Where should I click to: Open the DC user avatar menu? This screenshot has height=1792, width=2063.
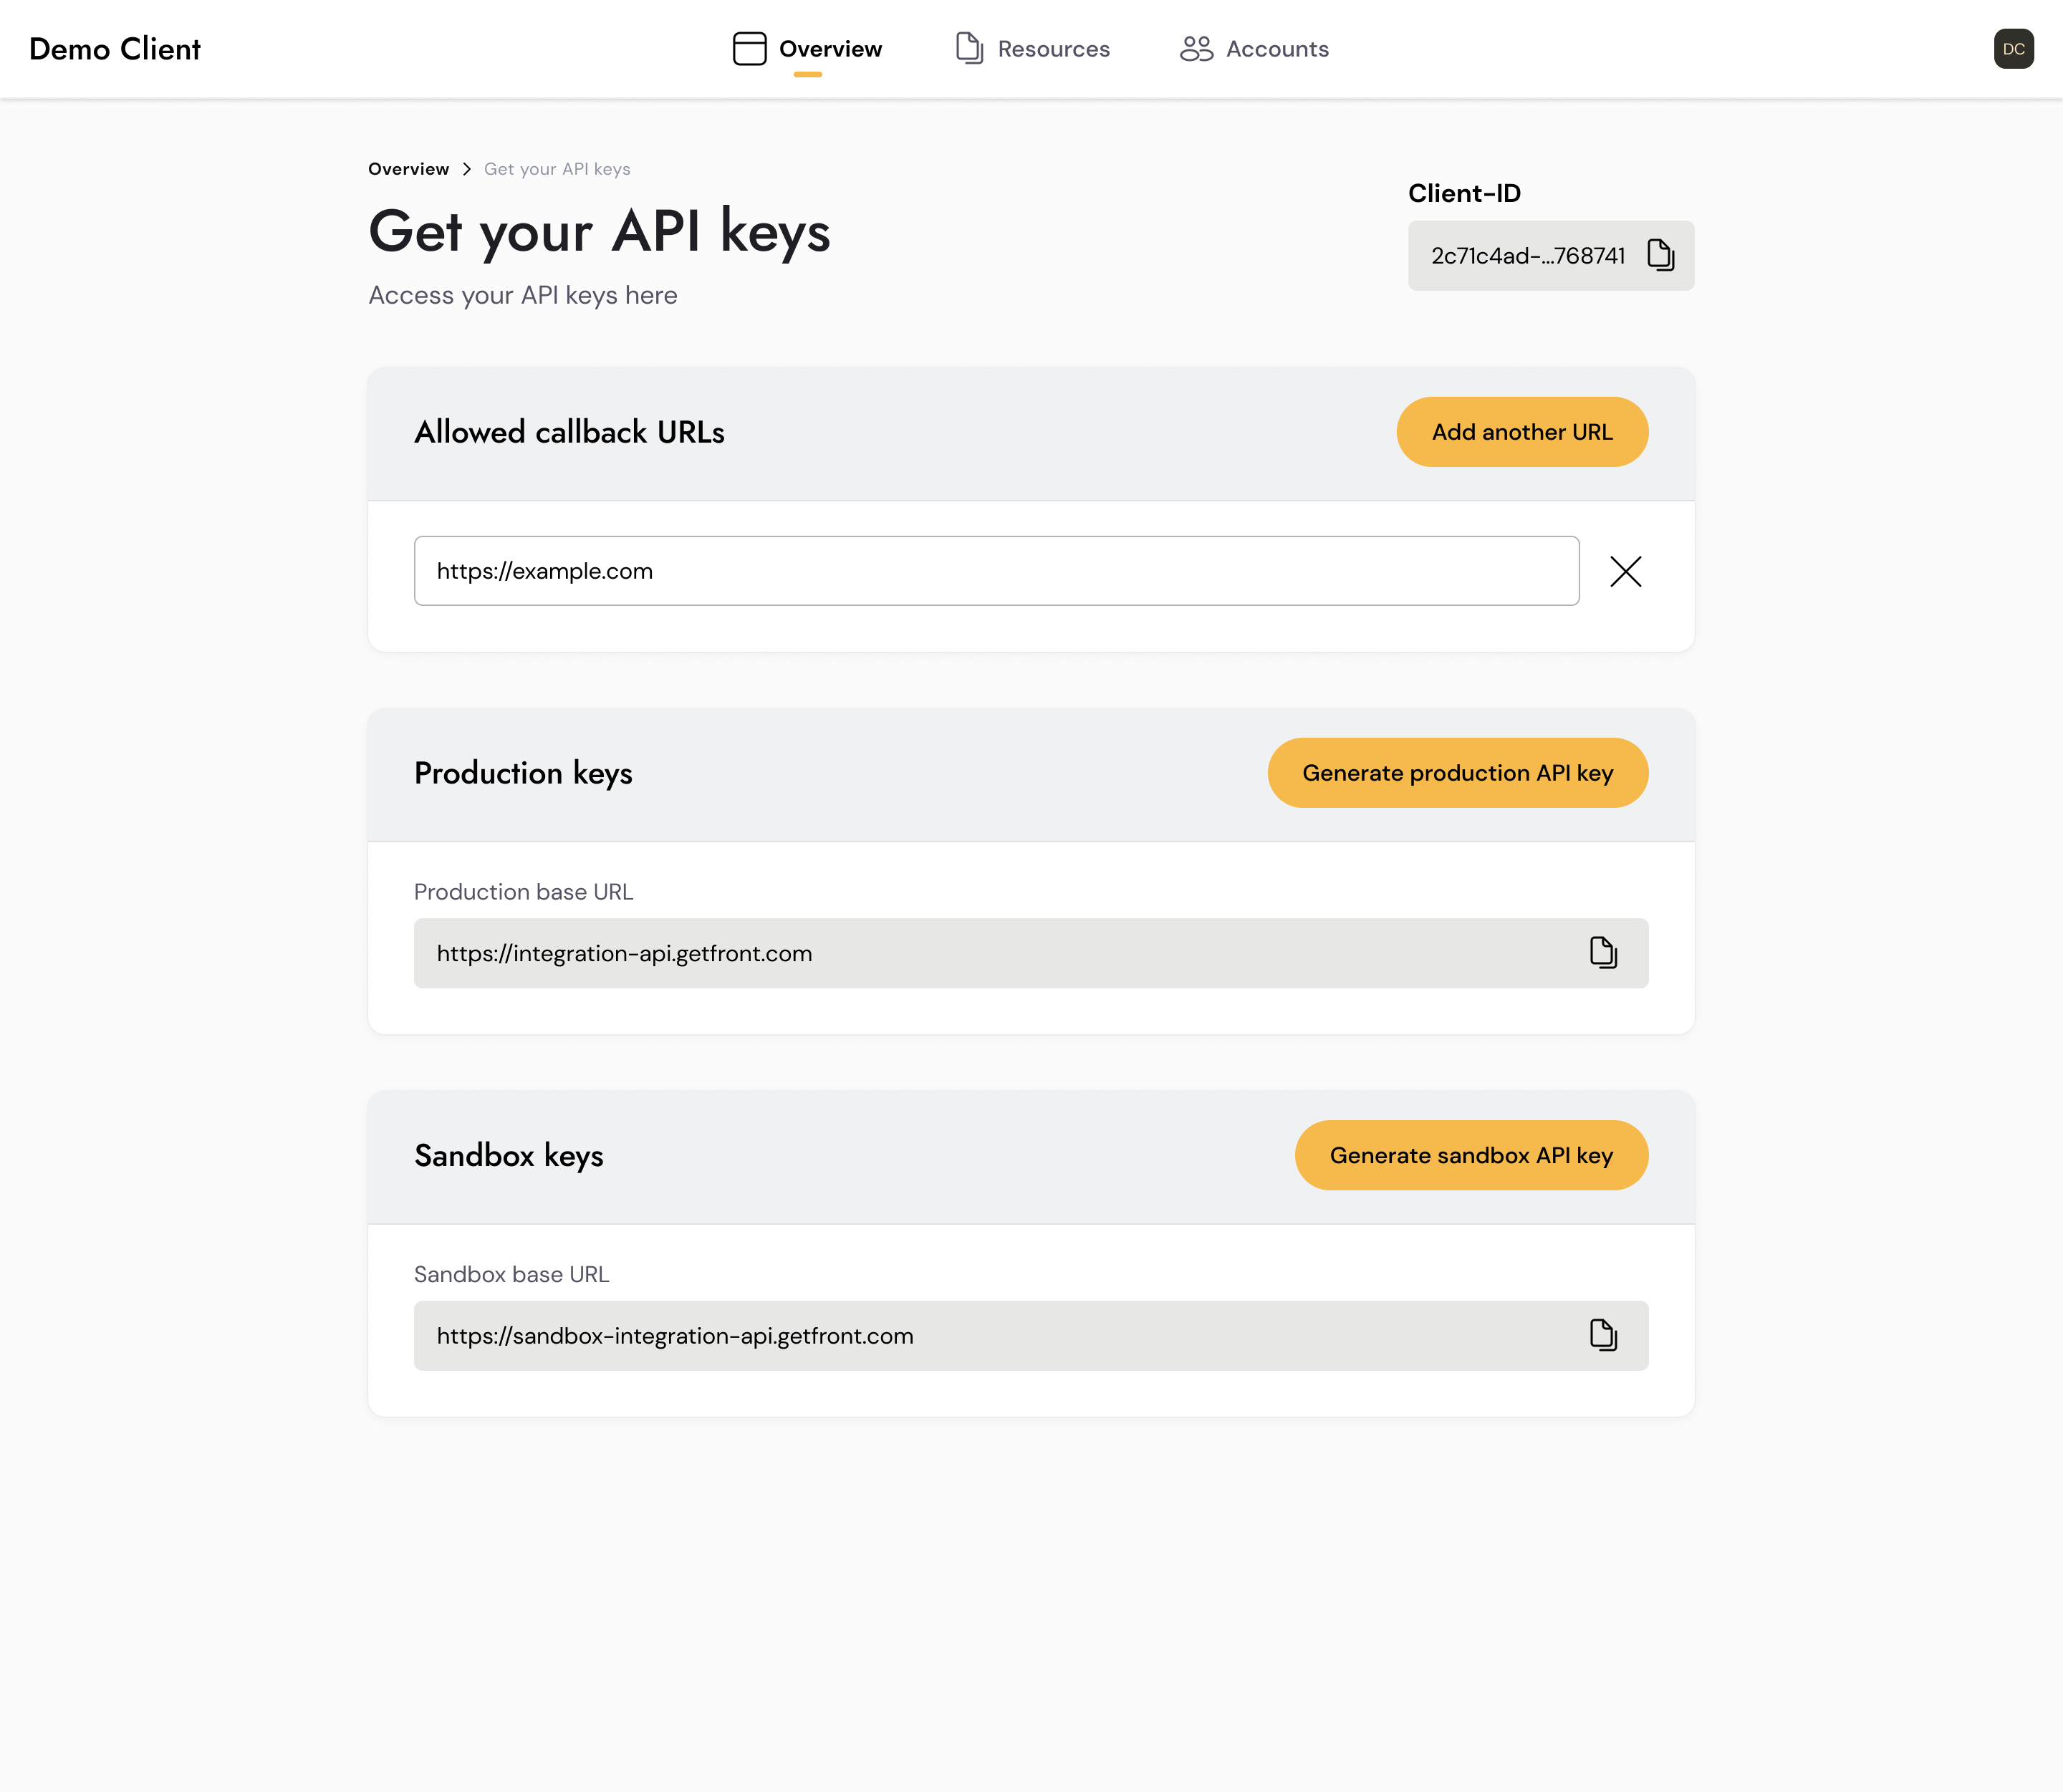click(2013, 49)
